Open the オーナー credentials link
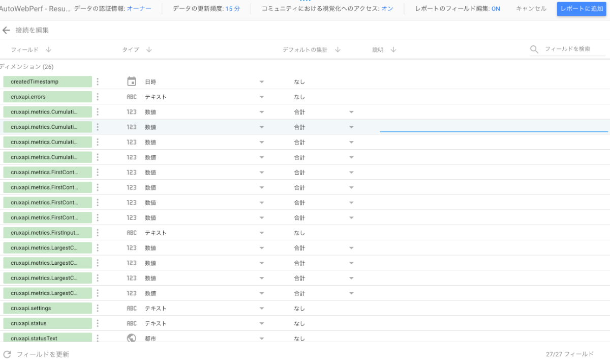 tap(139, 9)
